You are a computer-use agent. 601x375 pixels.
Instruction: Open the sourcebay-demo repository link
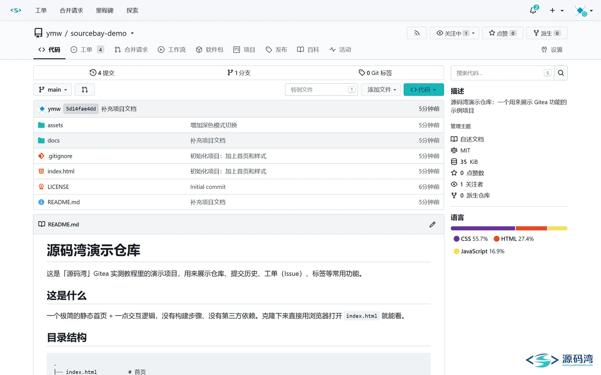click(98, 33)
